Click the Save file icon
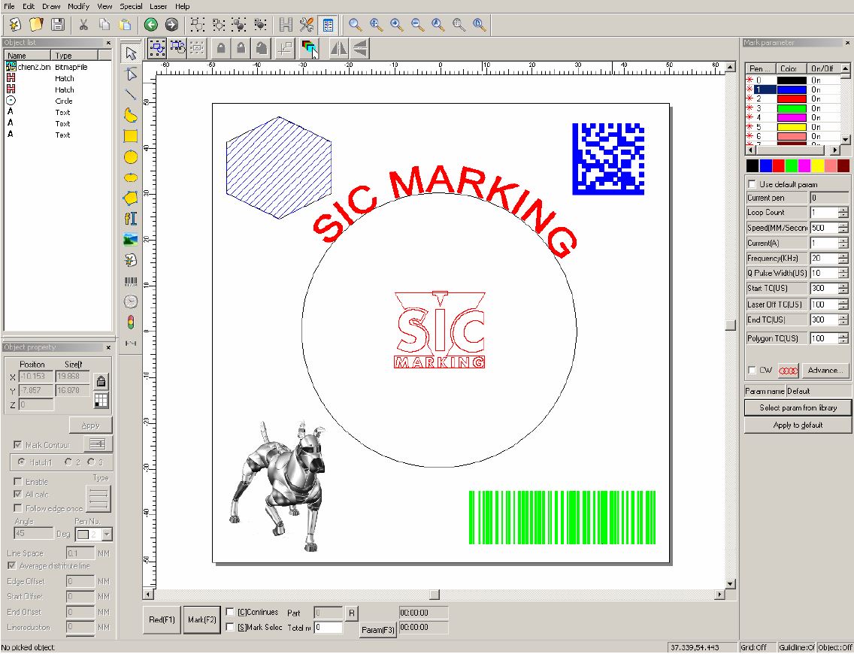Viewport: 854px width, 654px height. [x=57, y=25]
